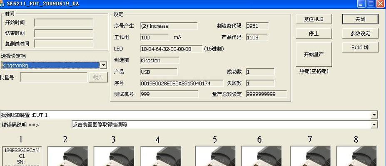Click the 热键(空格键) label
The height and width of the screenshot is (166, 386).
(x=314, y=71)
